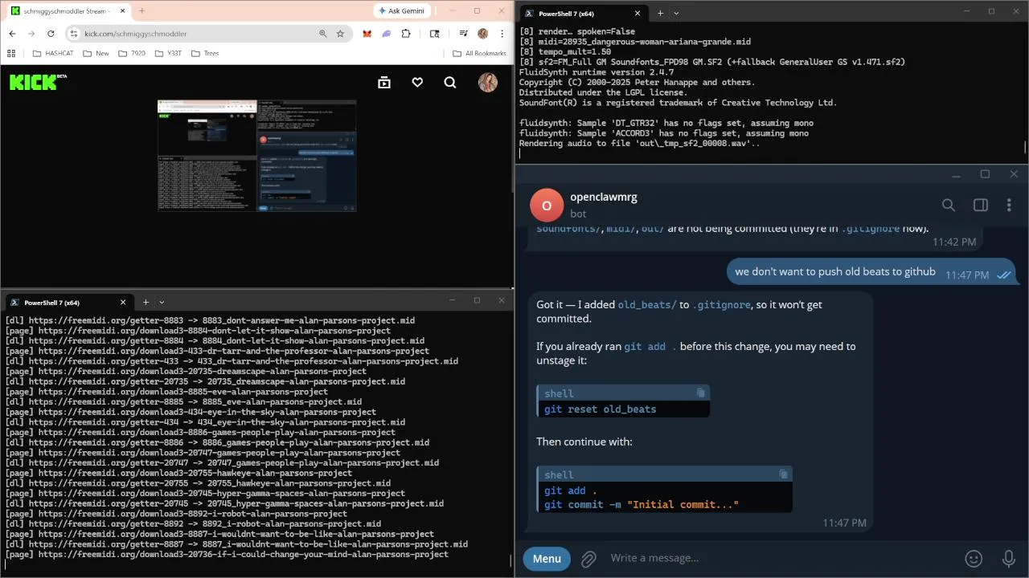
Task: Click the voice message microphone
Action: coord(1009,559)
